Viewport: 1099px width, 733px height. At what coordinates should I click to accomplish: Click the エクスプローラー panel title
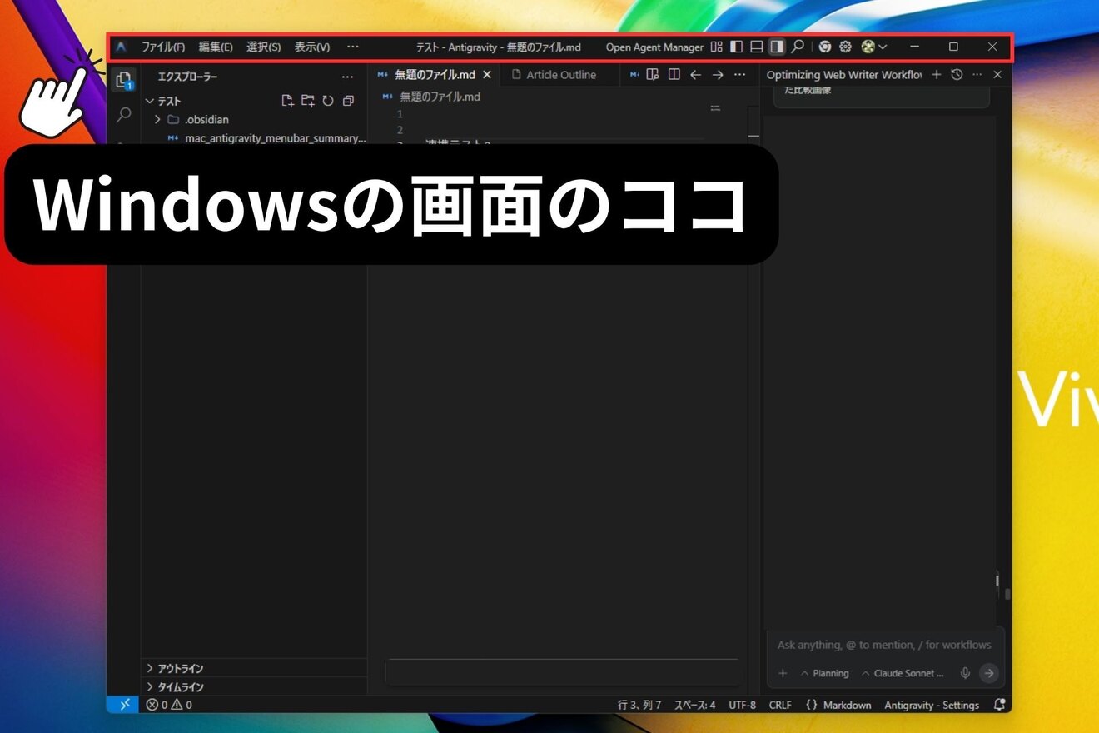coord(187,77)
